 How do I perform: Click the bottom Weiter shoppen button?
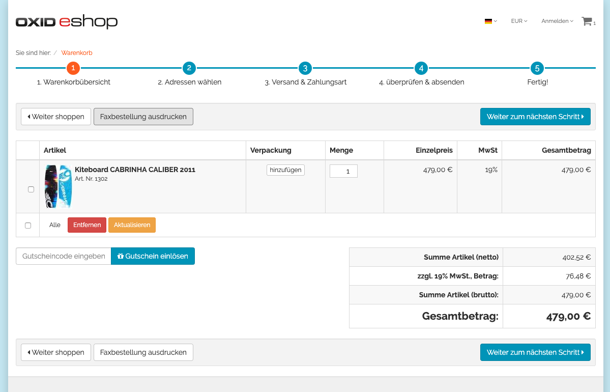pyautogui.click(x=56, y=352)
